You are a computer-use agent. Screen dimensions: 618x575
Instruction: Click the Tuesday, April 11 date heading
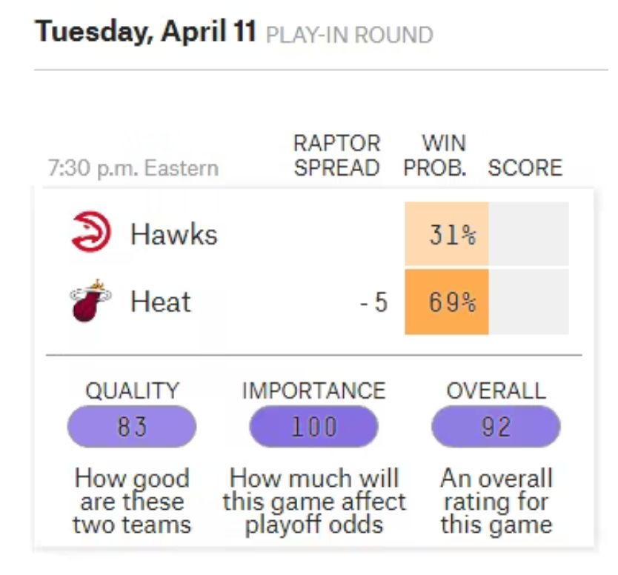(x=145, y=32)
